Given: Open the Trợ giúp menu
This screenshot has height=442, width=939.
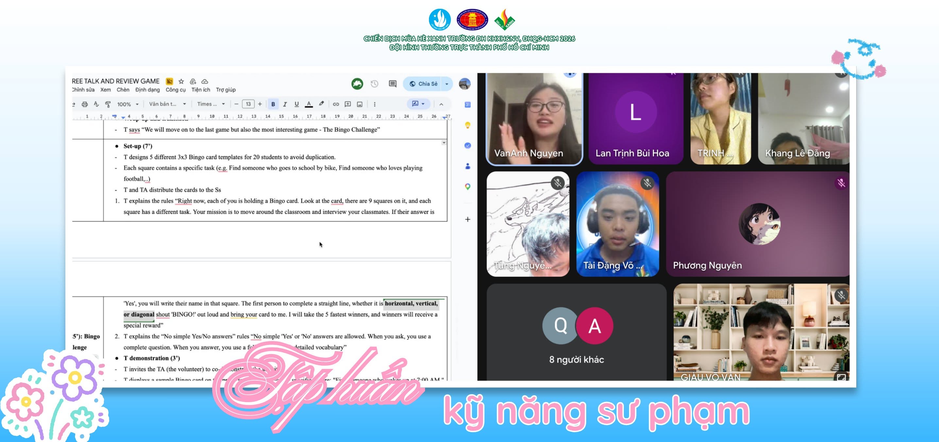Looking at the screenshot, I should (226, 90).
